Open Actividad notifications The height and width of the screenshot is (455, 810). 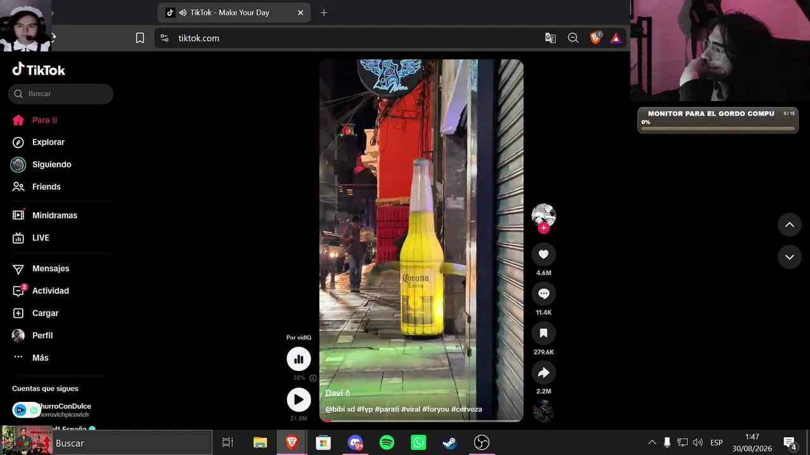[41, 291]
